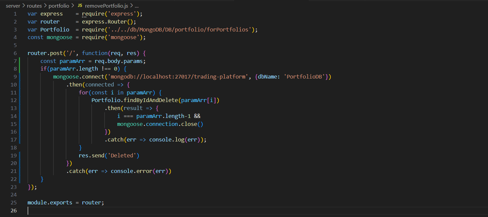This screenshot has width=488, height=217.
Task: Click 'result' parameter on line 13
Action: point(133,108)
